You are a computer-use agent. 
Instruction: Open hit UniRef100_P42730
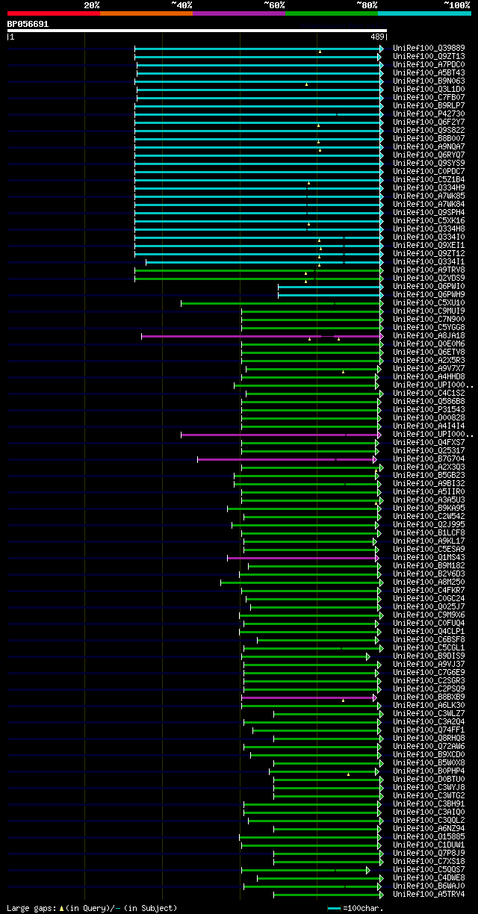coord(429,114)
